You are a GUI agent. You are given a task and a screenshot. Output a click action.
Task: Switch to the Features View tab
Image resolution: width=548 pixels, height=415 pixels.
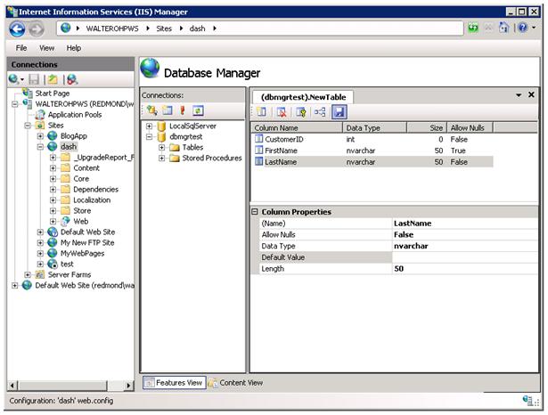coord(173,383)
